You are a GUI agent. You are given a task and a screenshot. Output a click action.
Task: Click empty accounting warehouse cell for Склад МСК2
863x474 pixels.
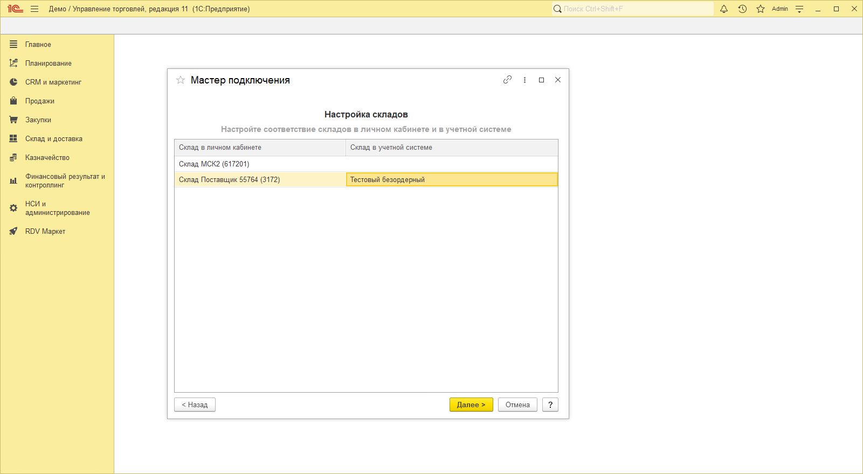[452, 164]
